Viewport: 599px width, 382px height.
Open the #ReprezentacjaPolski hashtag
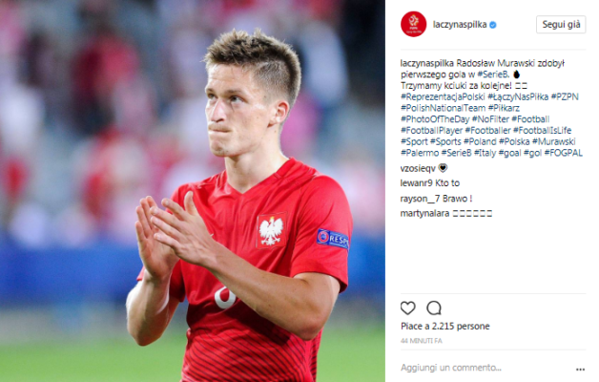443,96
